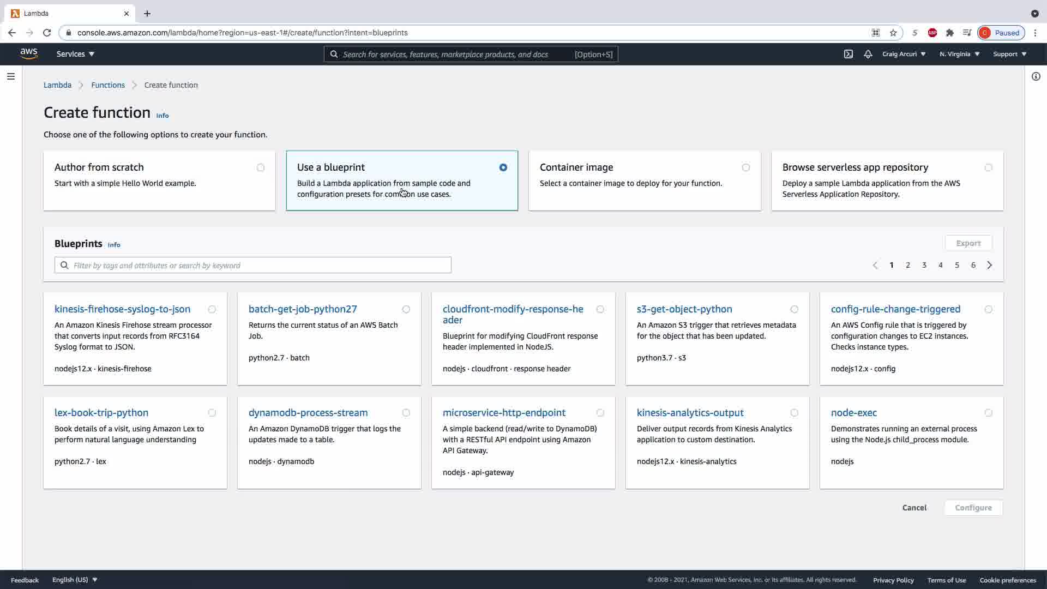The height and width of the screenshot is (589, 1047).
Task: Open the info panel icon at right
Action: (1036, 76)
